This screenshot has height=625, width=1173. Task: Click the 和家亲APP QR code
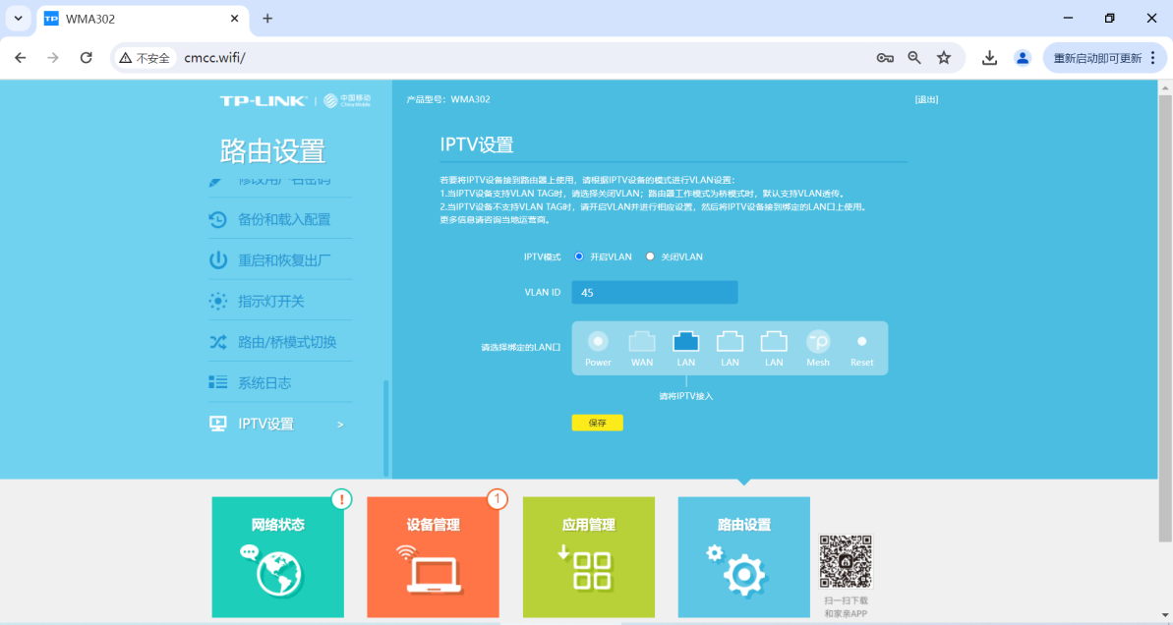coord(846,561)
